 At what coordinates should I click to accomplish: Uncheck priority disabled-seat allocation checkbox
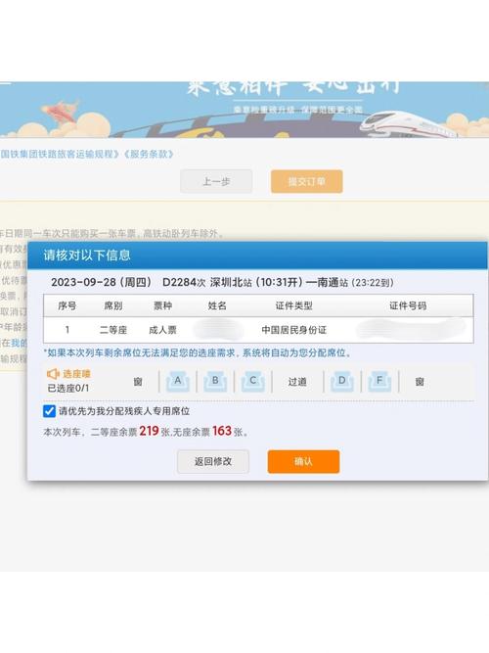pos(49,411)
